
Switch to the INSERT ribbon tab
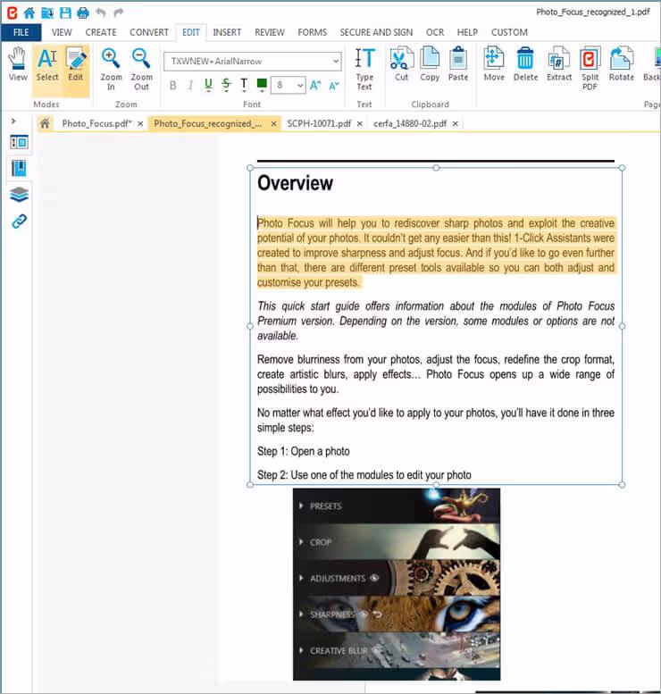tap(227, 32)
